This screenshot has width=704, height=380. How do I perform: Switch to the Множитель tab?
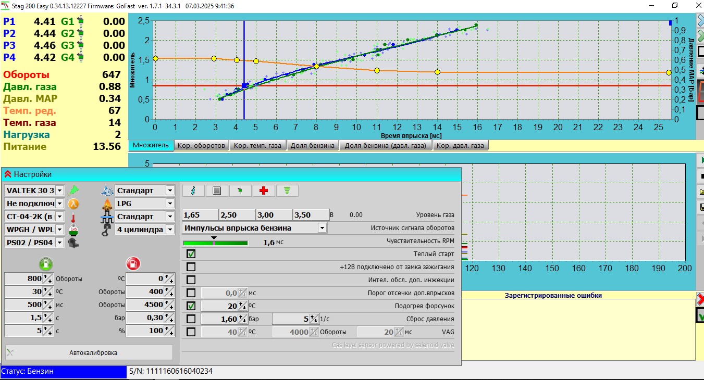151,145
